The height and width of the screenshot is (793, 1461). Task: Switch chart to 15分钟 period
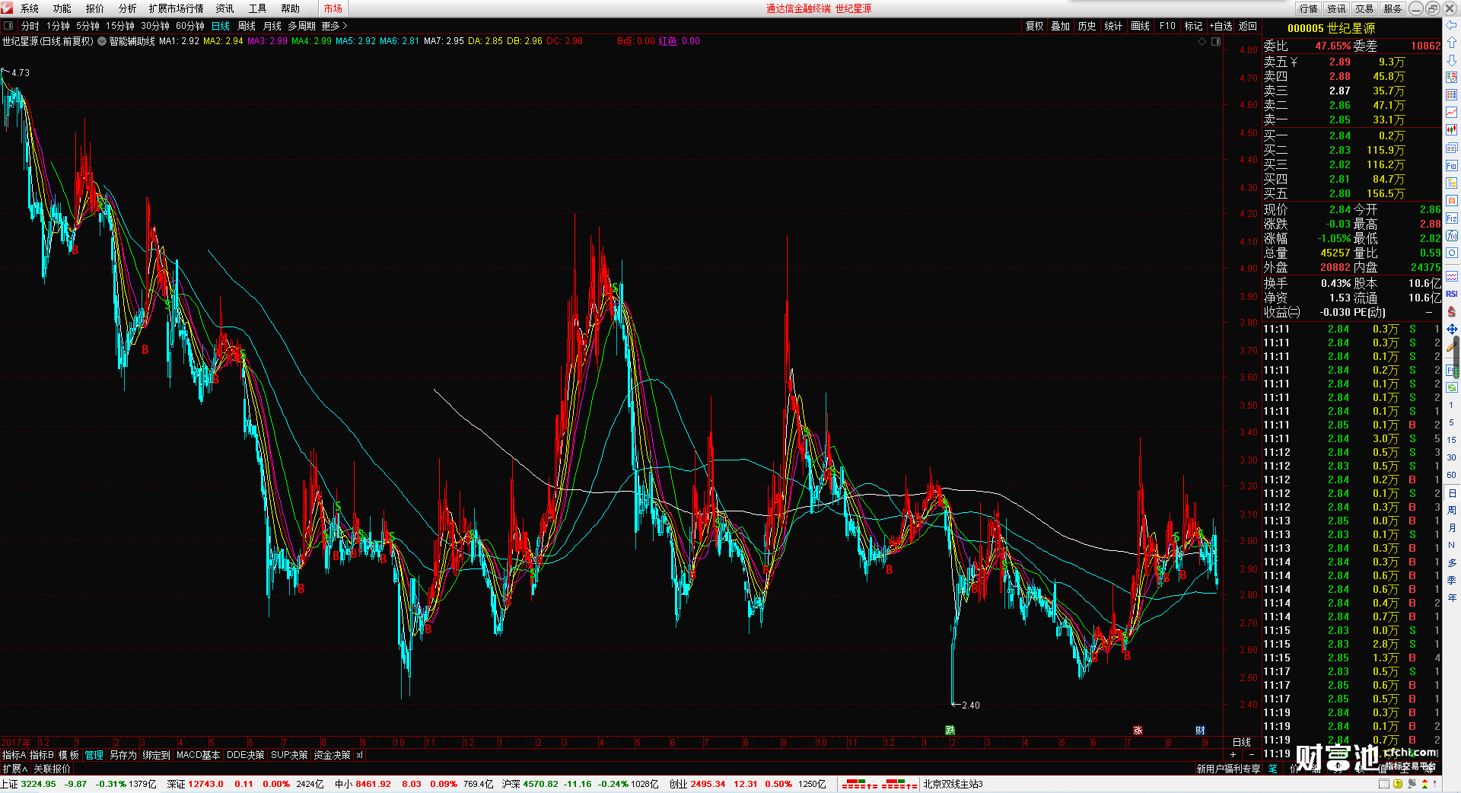coord(120,26)
